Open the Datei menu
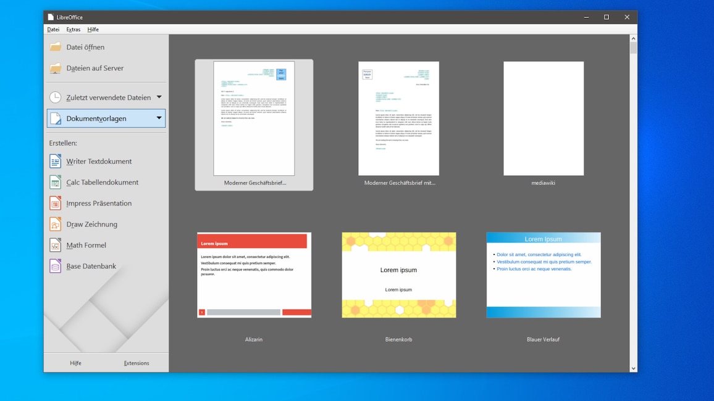 pos(53,30)
